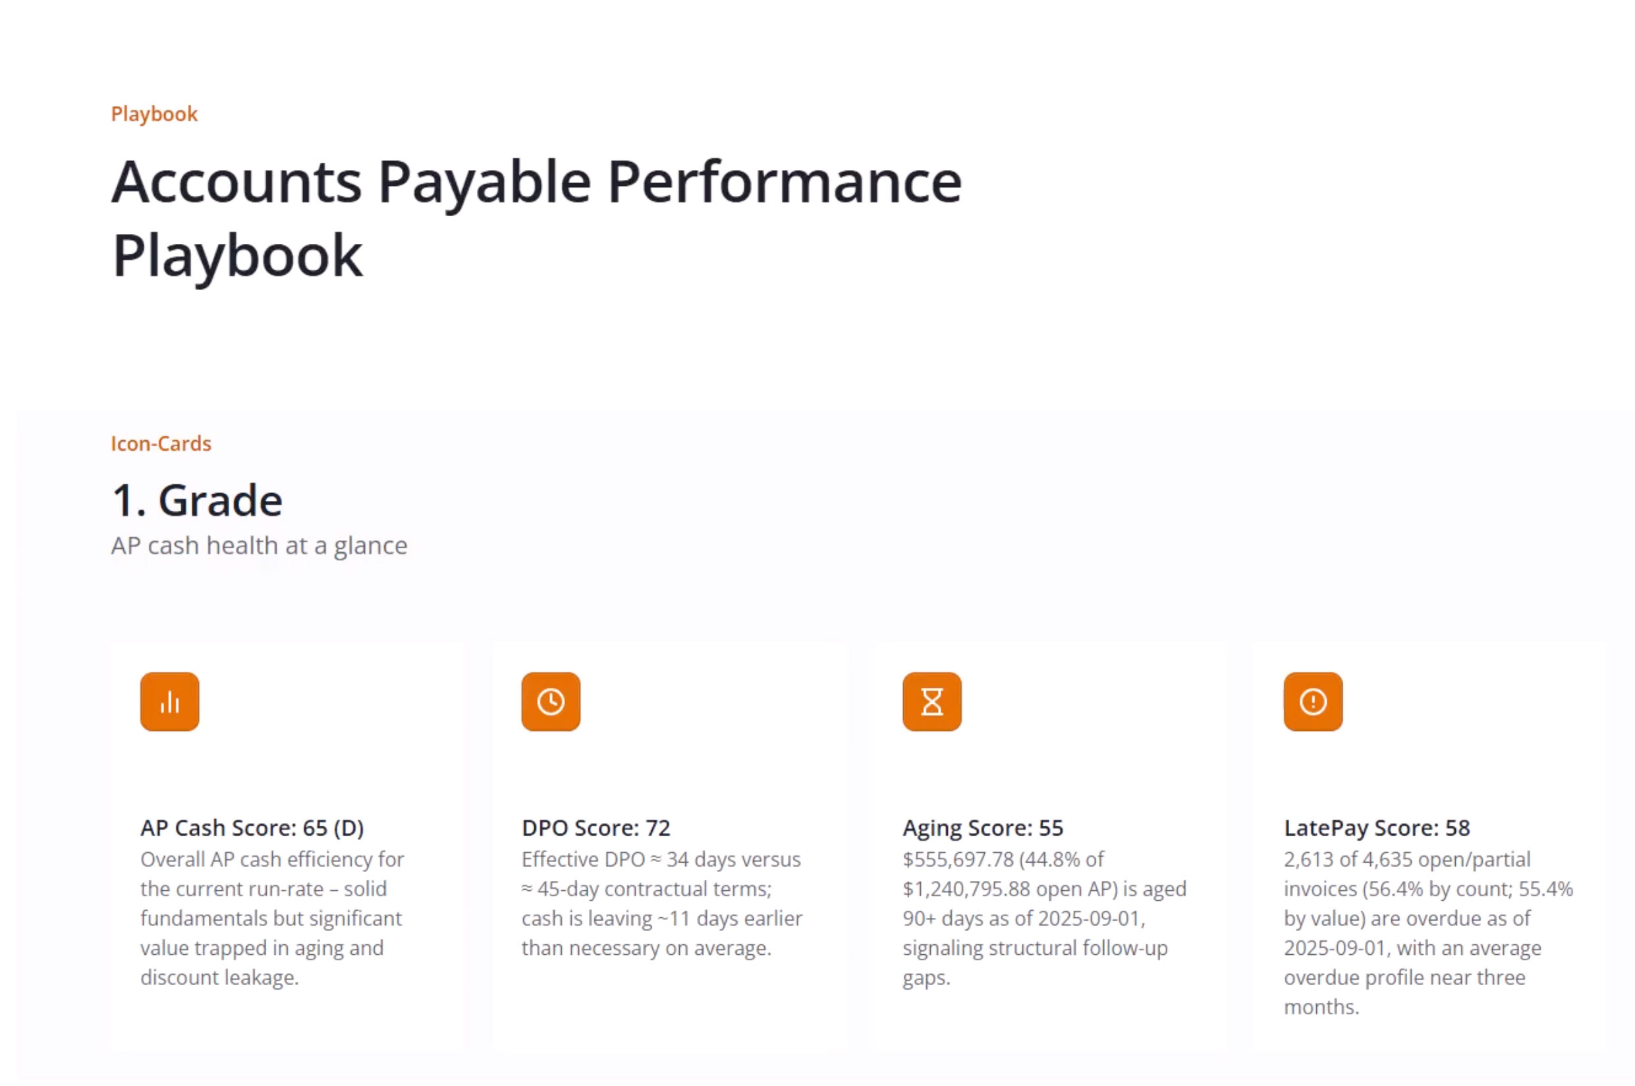Click the 'DPO Score: 72' card title
Viewport: 1635px width, 1086px height.
point(596,828)
